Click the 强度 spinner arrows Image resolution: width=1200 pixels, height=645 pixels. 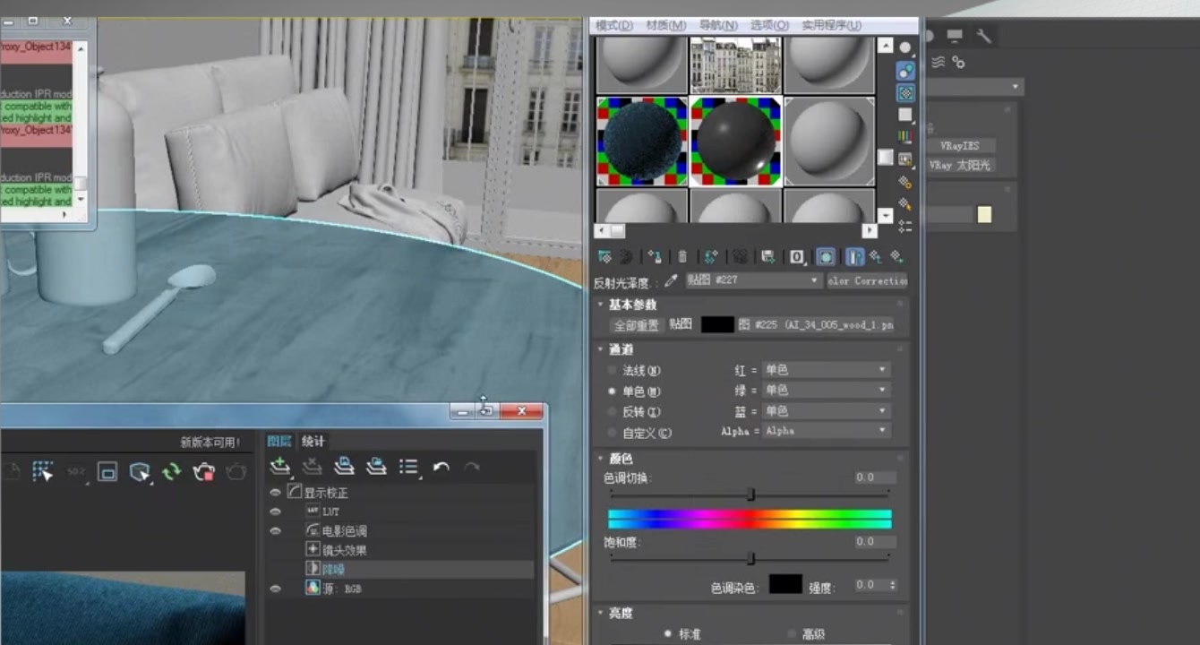pyautogui.click(x=892, y=585)
